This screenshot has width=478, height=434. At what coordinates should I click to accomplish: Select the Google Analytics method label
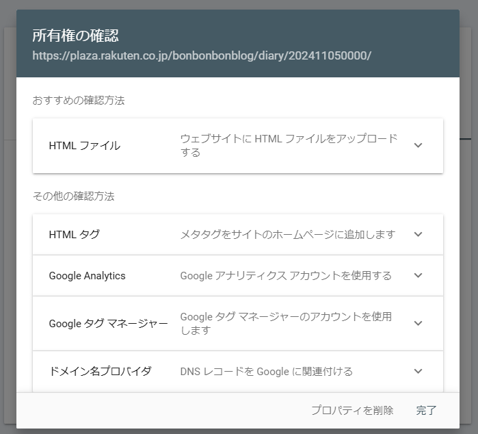pos(87,275)
